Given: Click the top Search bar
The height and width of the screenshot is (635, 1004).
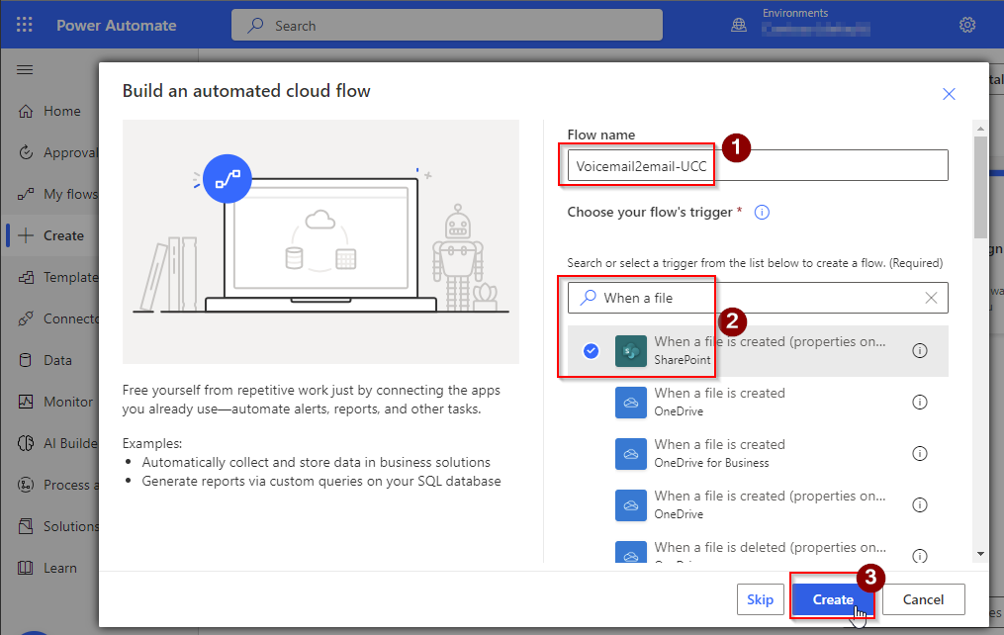Looking at the screenshot, I should pyautogui.click(x=447, y=26).
